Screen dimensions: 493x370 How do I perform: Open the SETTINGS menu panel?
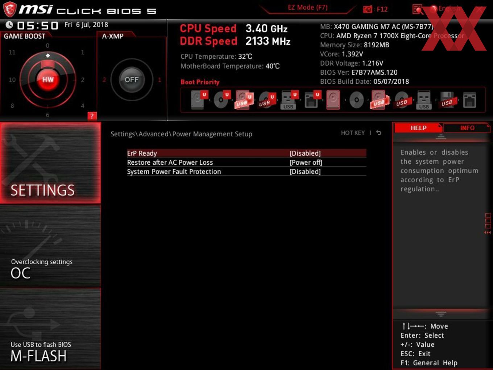(x=50, y=163)
